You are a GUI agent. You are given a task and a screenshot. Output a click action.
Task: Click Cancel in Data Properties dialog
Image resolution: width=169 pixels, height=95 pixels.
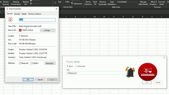tap(40, 80)
